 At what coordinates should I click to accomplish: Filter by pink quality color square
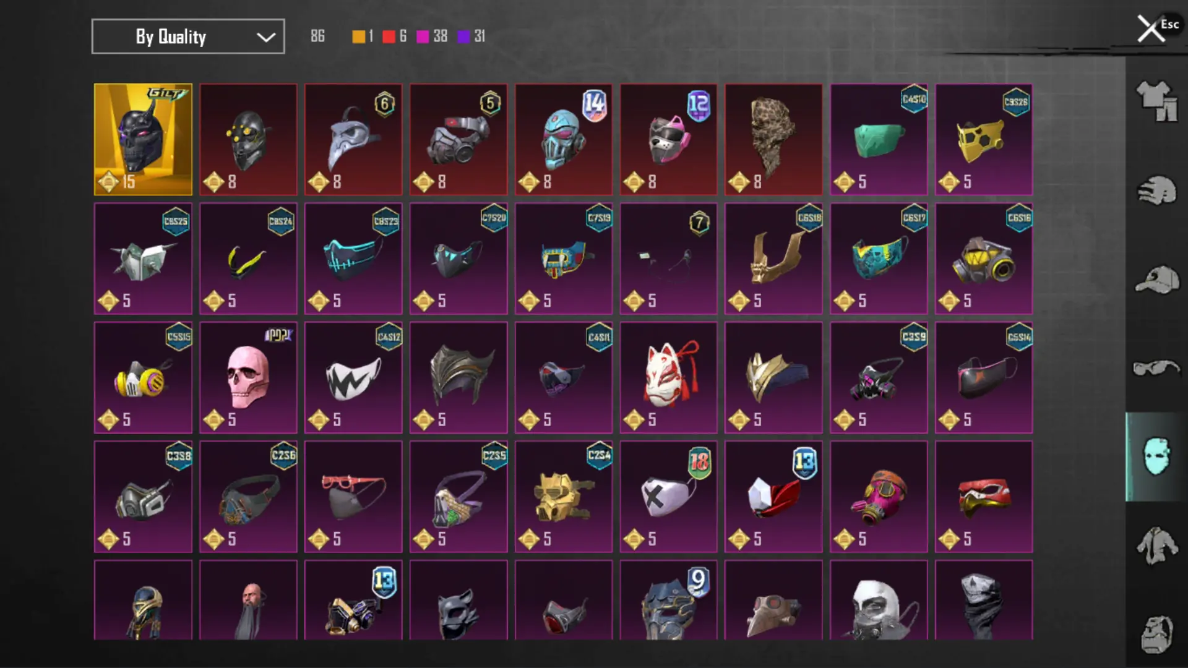(x=423, y=36)
